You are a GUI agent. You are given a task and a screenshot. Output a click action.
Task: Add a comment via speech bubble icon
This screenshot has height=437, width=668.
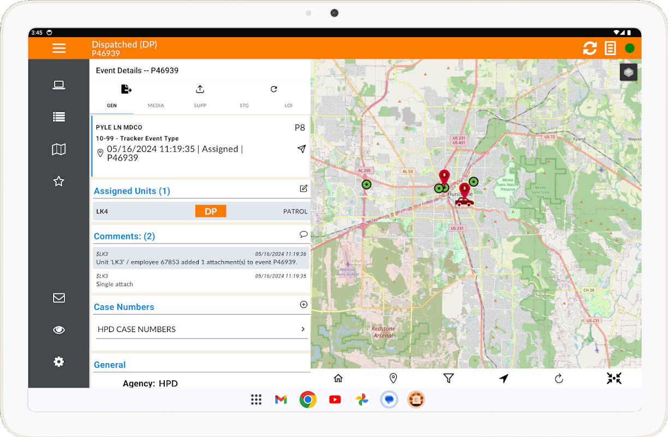[303, 234]
